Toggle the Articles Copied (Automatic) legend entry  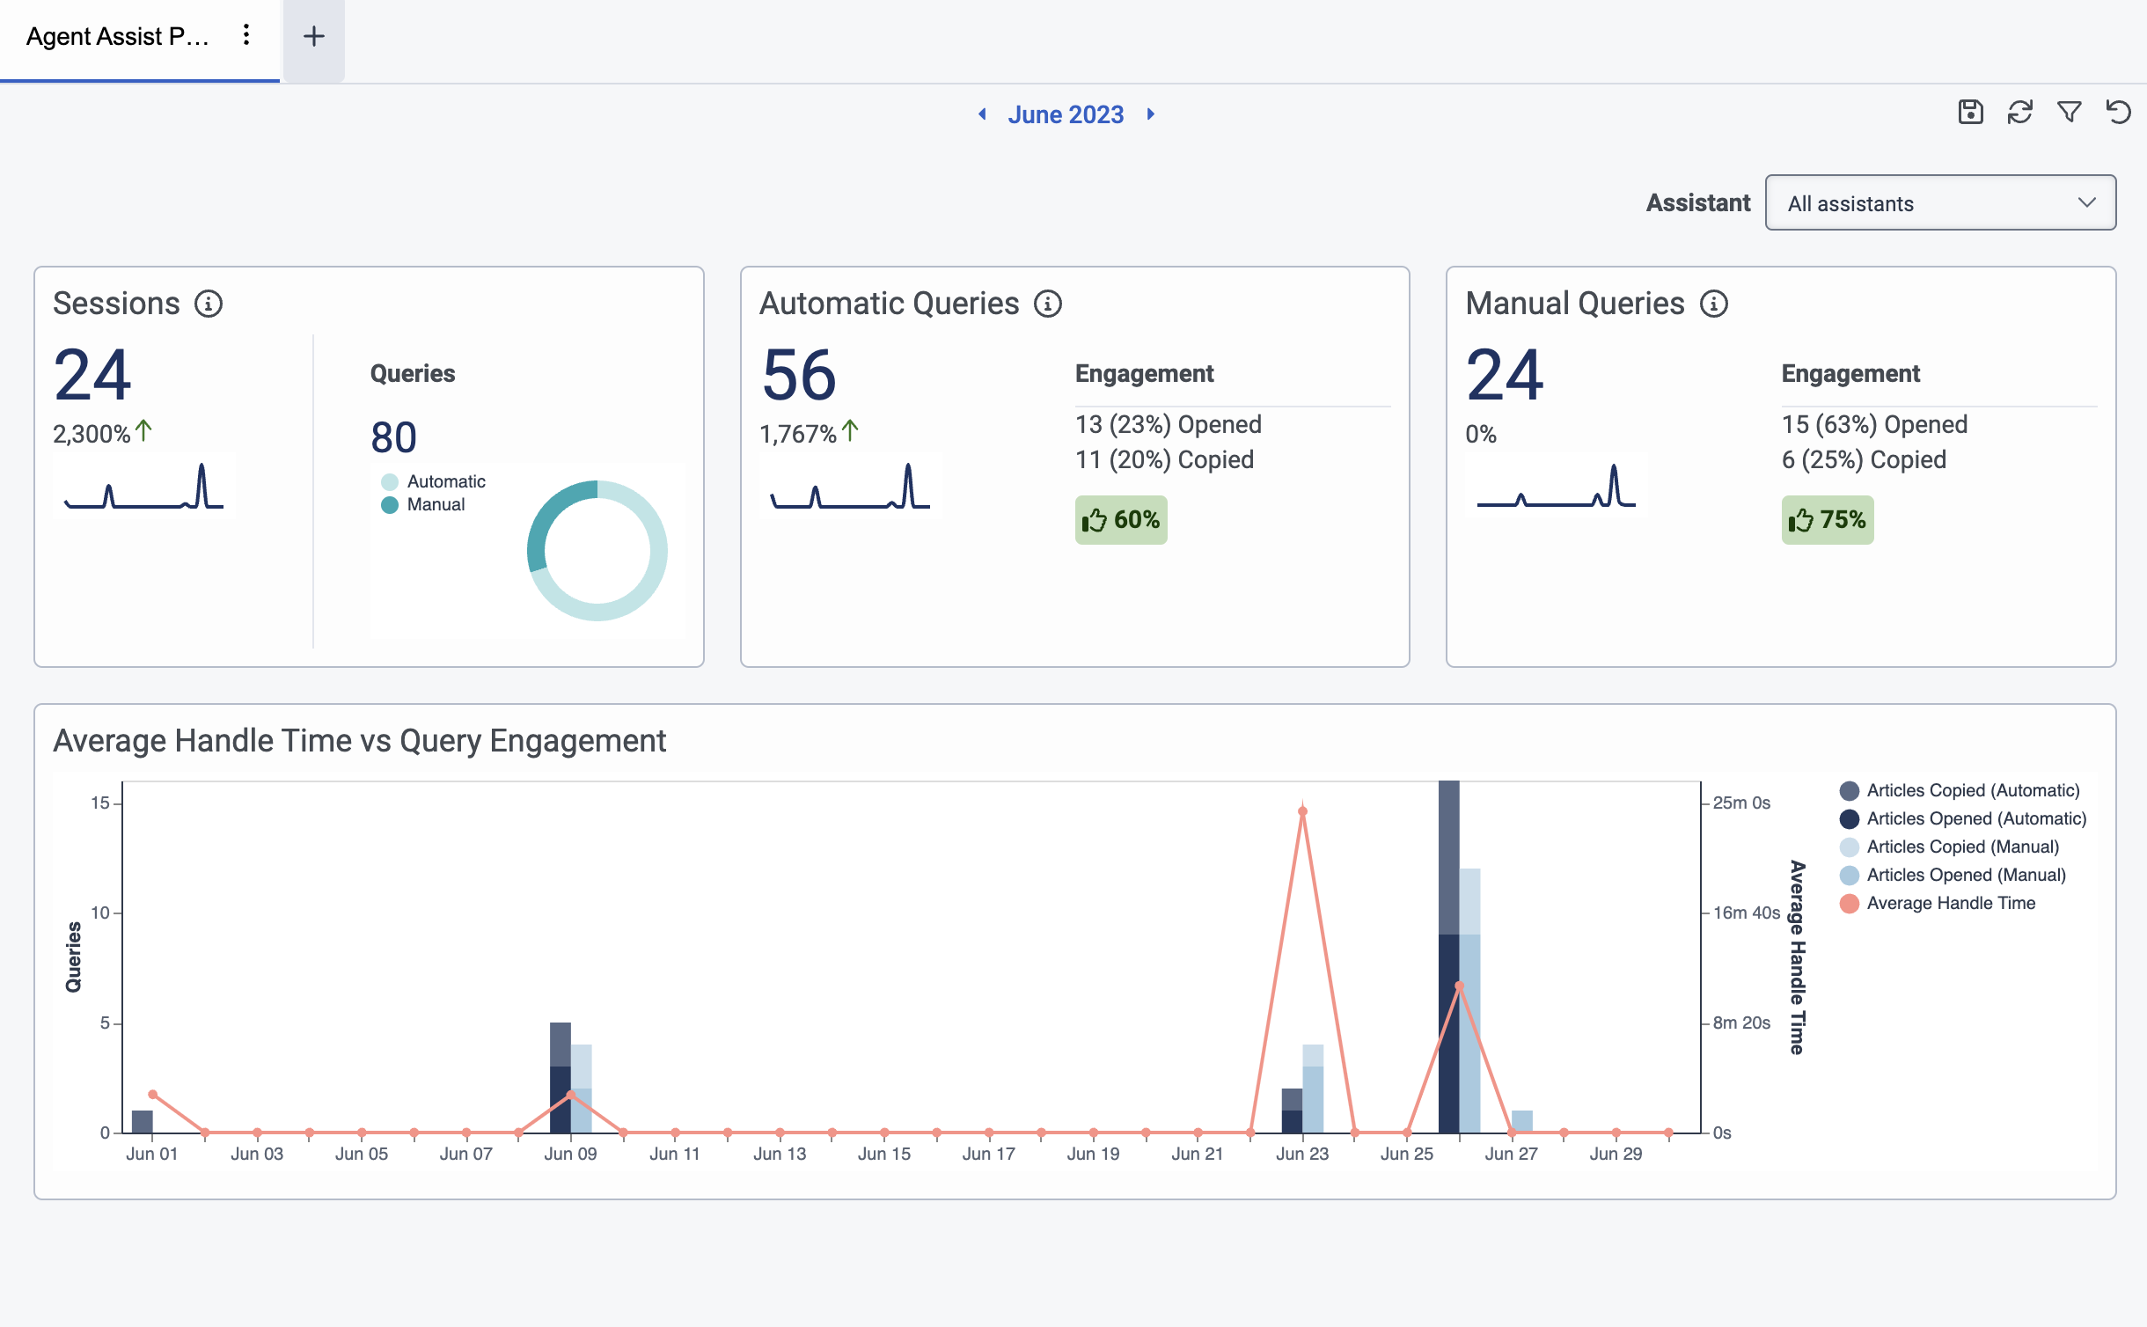(1971, 790)
